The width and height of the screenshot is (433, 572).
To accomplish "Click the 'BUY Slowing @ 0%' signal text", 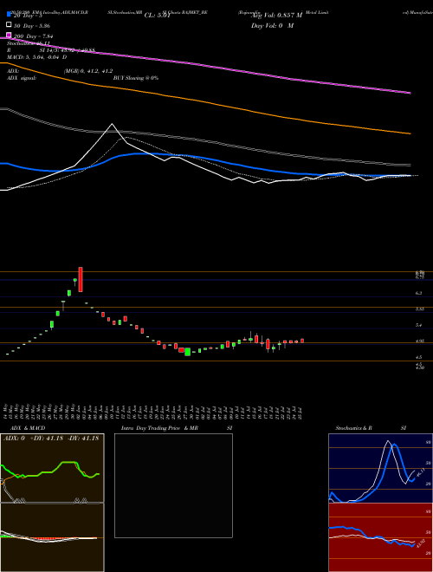I will pos(136,78).
